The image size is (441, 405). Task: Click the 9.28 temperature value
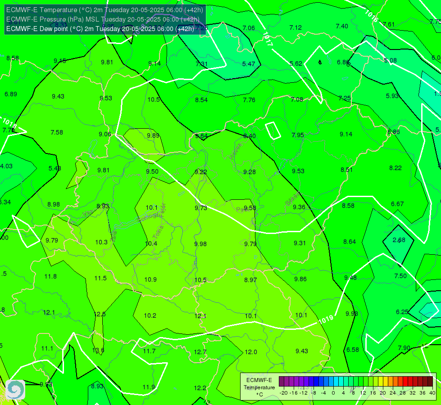pos(250,172)
